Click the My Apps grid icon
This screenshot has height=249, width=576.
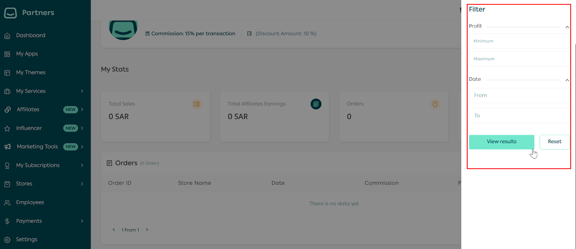(7, 54)
